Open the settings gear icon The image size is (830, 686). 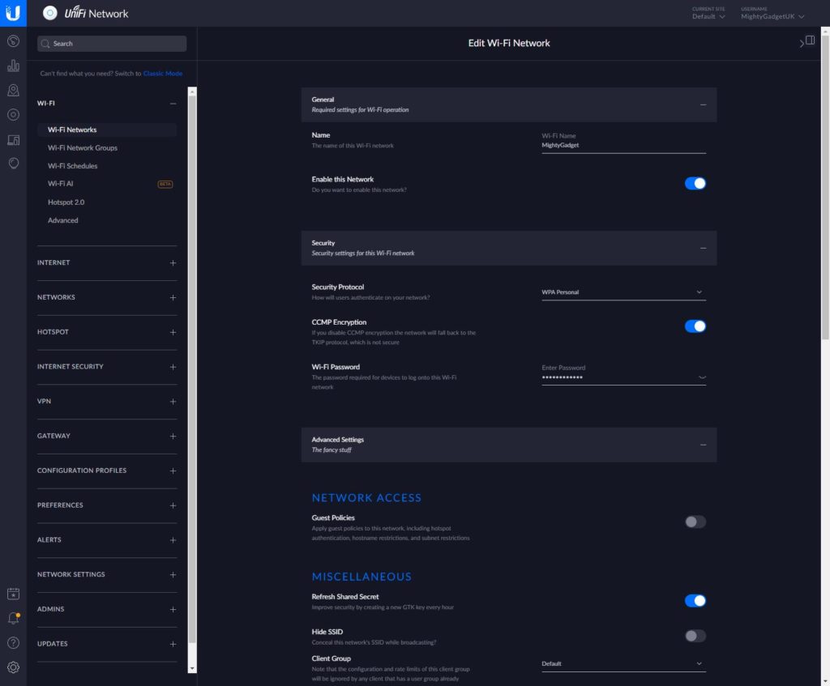click(x=13, y=667)
